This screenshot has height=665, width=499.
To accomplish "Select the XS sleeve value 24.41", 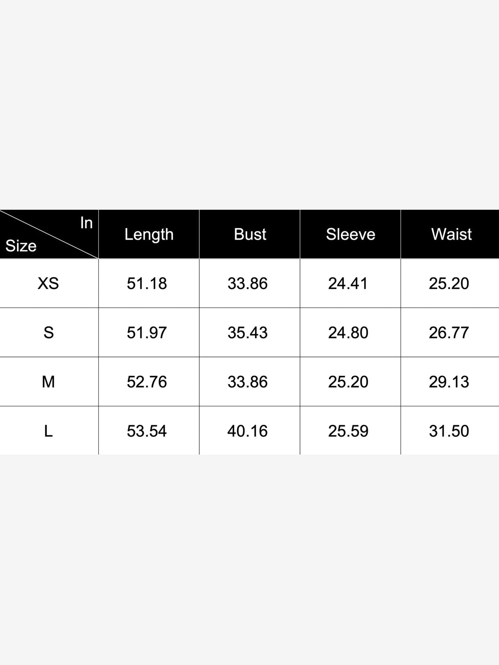I will click(348, 283).
